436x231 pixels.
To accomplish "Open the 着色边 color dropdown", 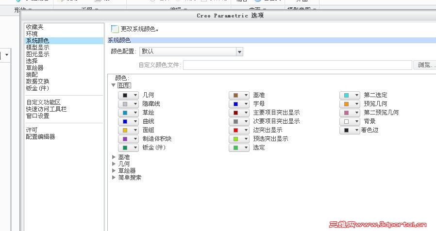I will click(350, 130).
